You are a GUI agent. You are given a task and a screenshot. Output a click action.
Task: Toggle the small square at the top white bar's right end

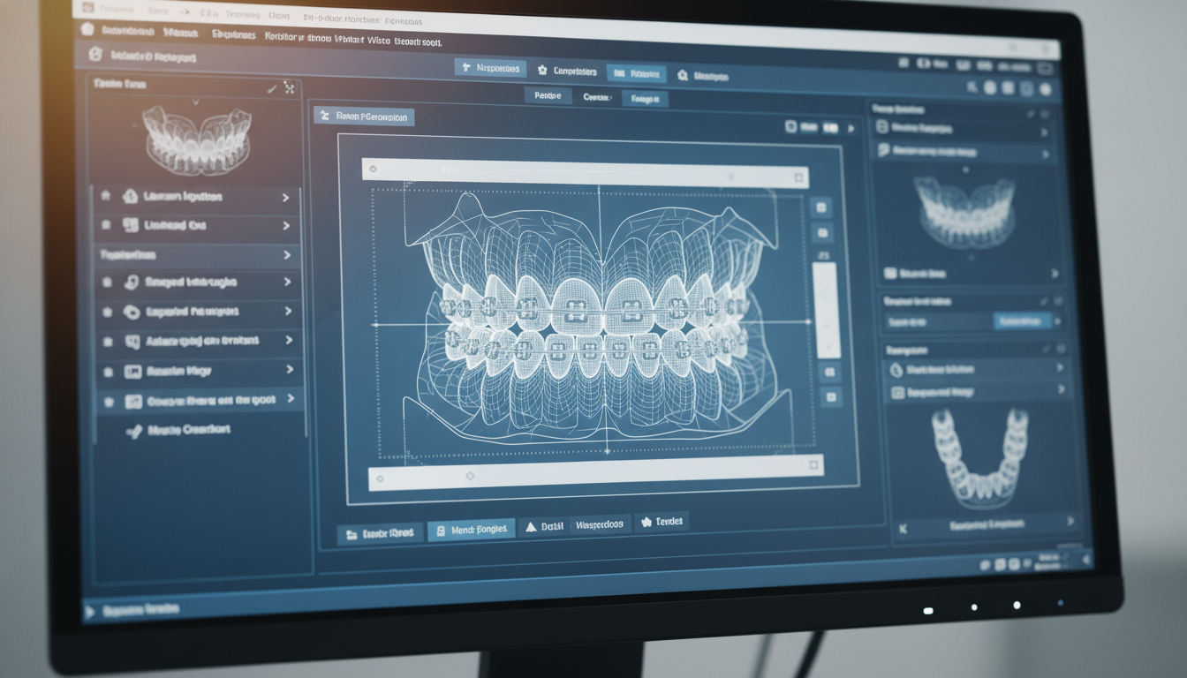point(798,177)
